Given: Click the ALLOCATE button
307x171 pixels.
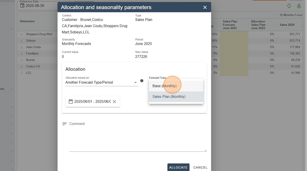Looking at the screenshot, I should coord(178,167).
